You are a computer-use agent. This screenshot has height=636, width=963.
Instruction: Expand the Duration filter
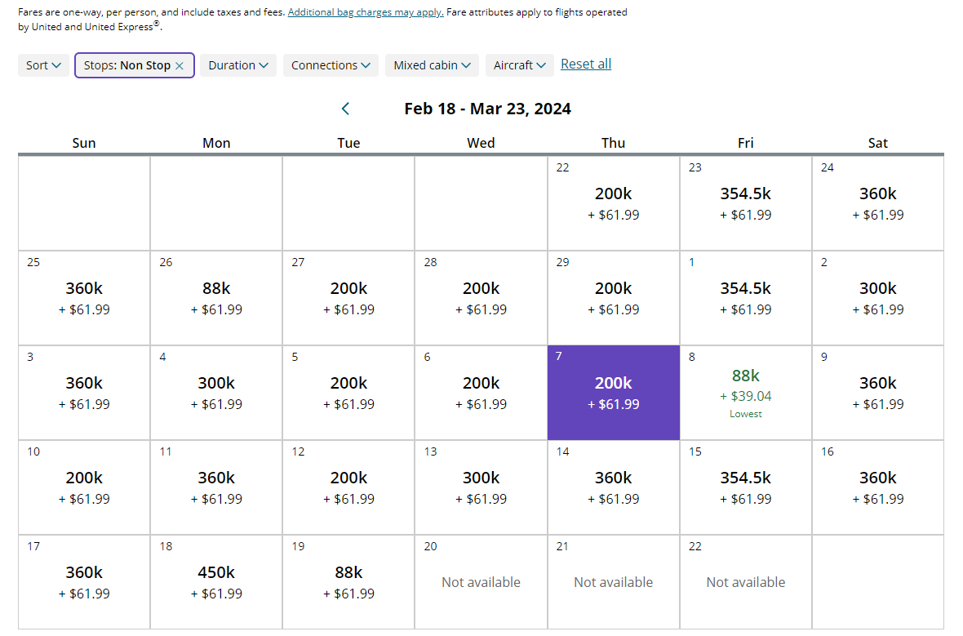point(238,65)
